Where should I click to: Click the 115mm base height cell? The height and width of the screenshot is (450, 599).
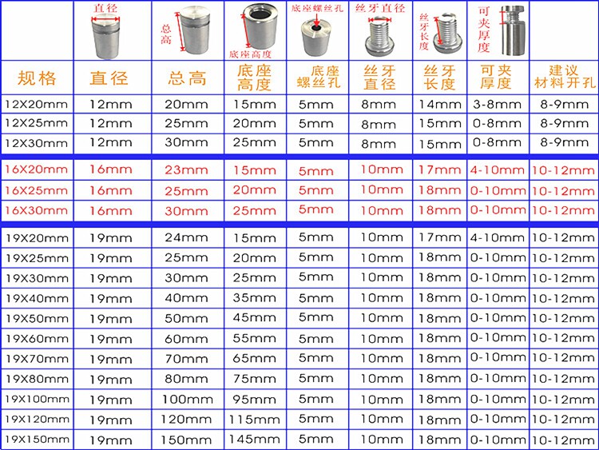pyautogui.click(x=255, y=420)
